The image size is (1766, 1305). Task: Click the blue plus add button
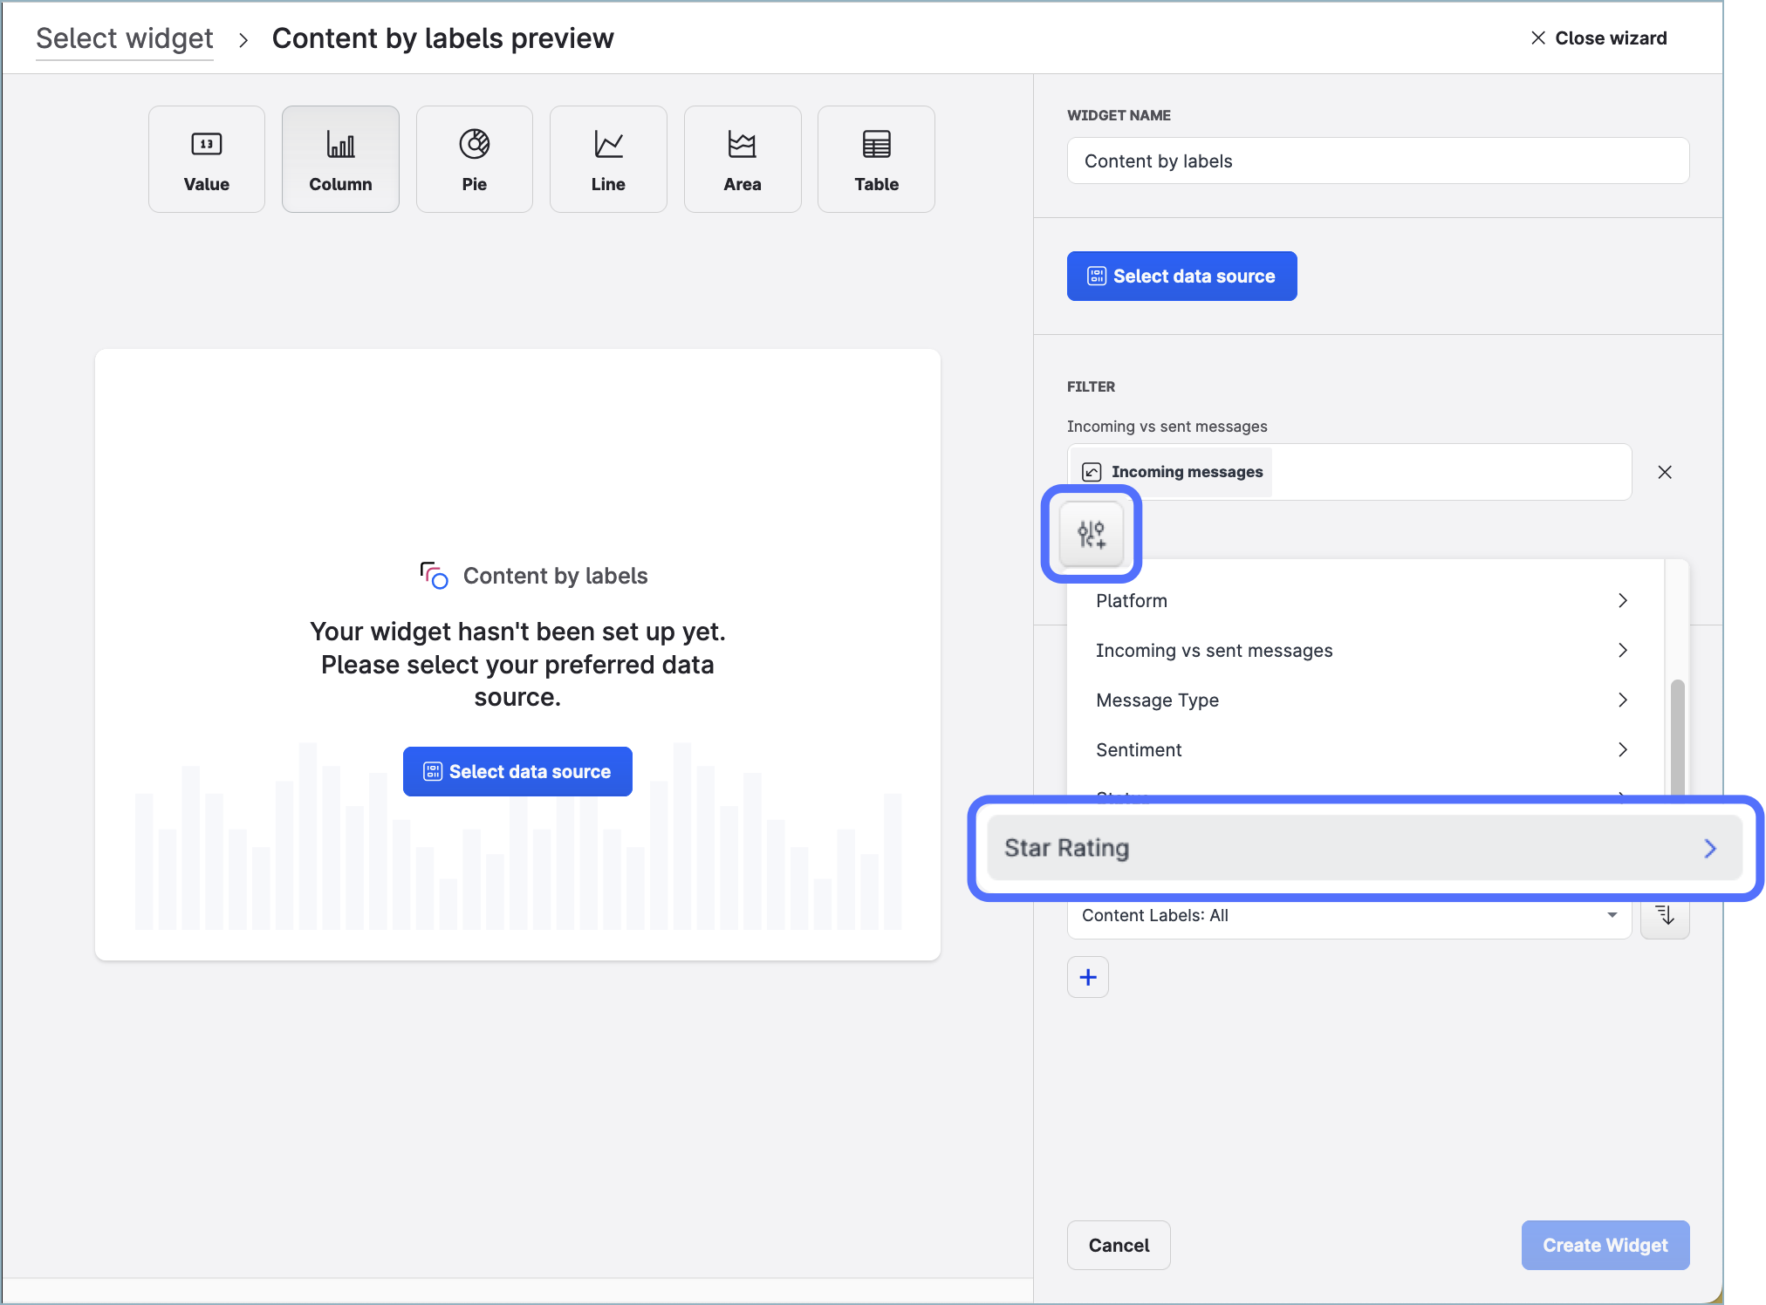click(1087, 977)
